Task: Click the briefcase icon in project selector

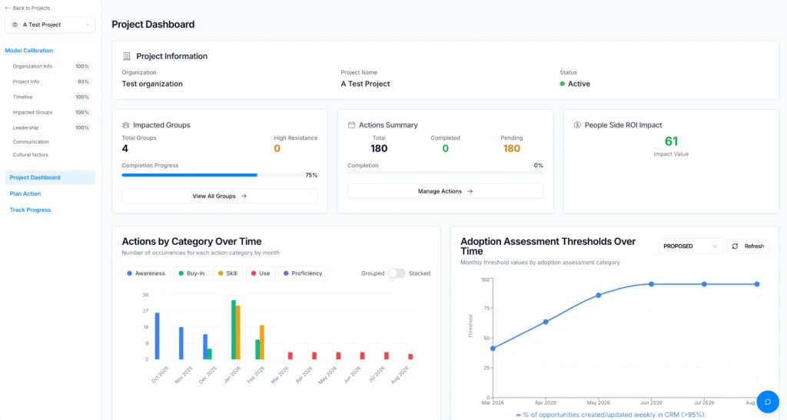Action: (15, 25)
